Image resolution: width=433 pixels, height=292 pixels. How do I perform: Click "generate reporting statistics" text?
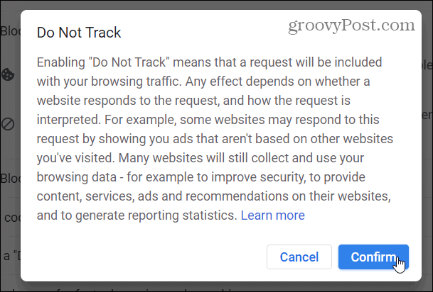156,215
